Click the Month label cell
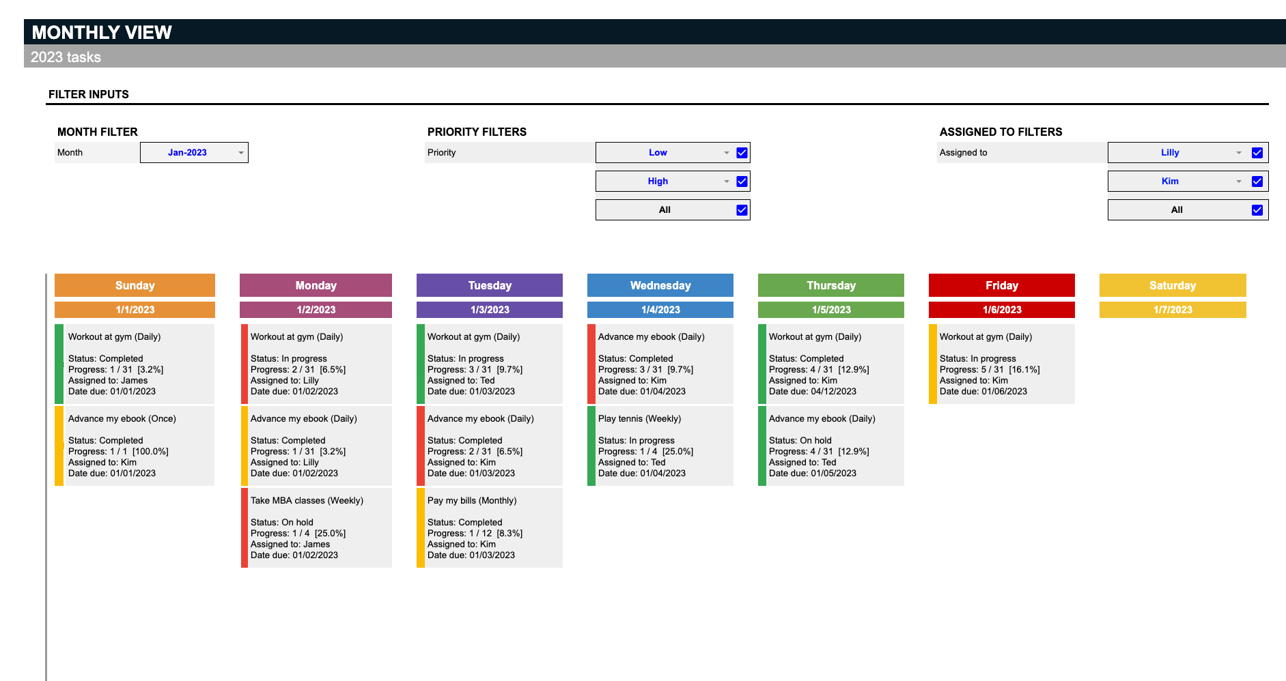 point(97,152)
